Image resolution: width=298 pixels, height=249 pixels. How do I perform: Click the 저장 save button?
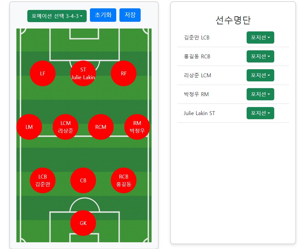tap(130, 15)
